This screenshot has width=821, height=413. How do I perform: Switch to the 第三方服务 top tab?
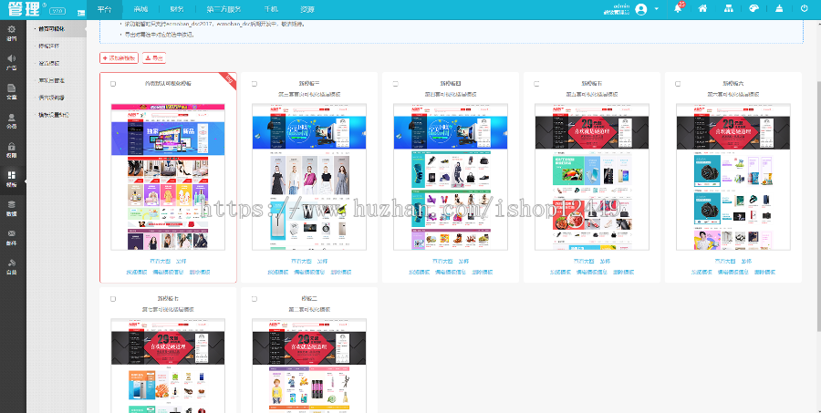(223, 9)
